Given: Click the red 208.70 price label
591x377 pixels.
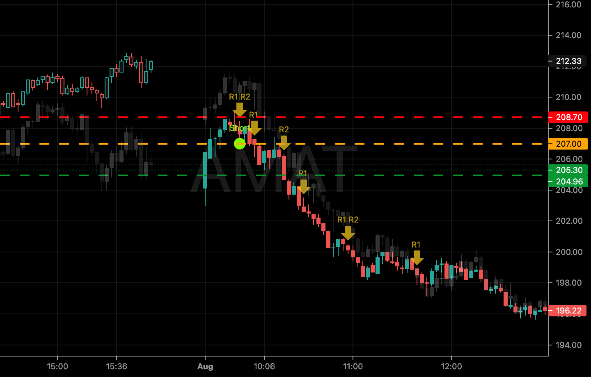Looking at the screenshot, I should click(568, 117).
